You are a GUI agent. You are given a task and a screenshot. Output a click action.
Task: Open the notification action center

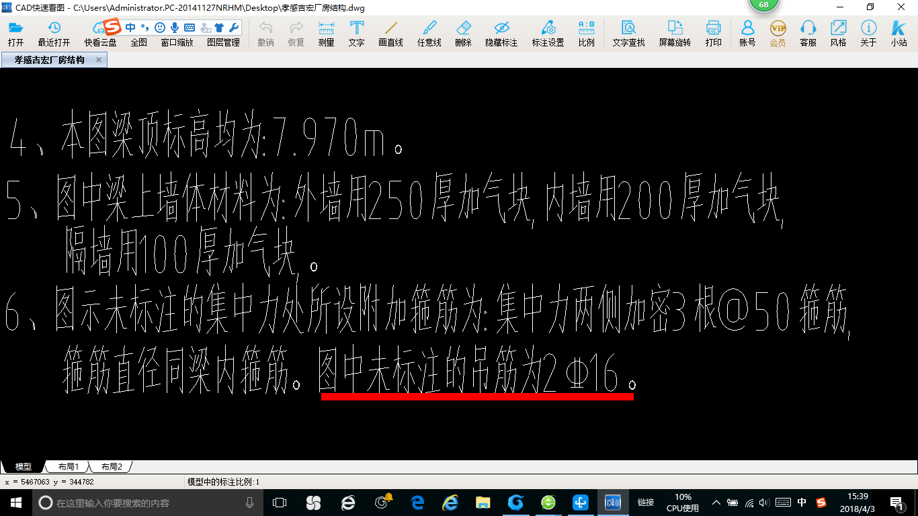[x=898, y=503]
